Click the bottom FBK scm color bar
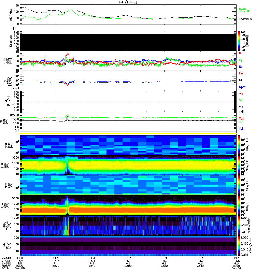The height and width of the screenshot is (273, 256). click(239, 246)
